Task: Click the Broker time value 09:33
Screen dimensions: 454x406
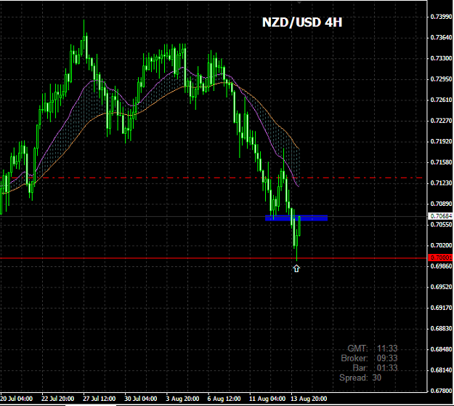Action: 387,359
